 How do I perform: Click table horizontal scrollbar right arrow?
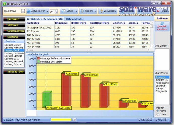[x=148, y=50]
